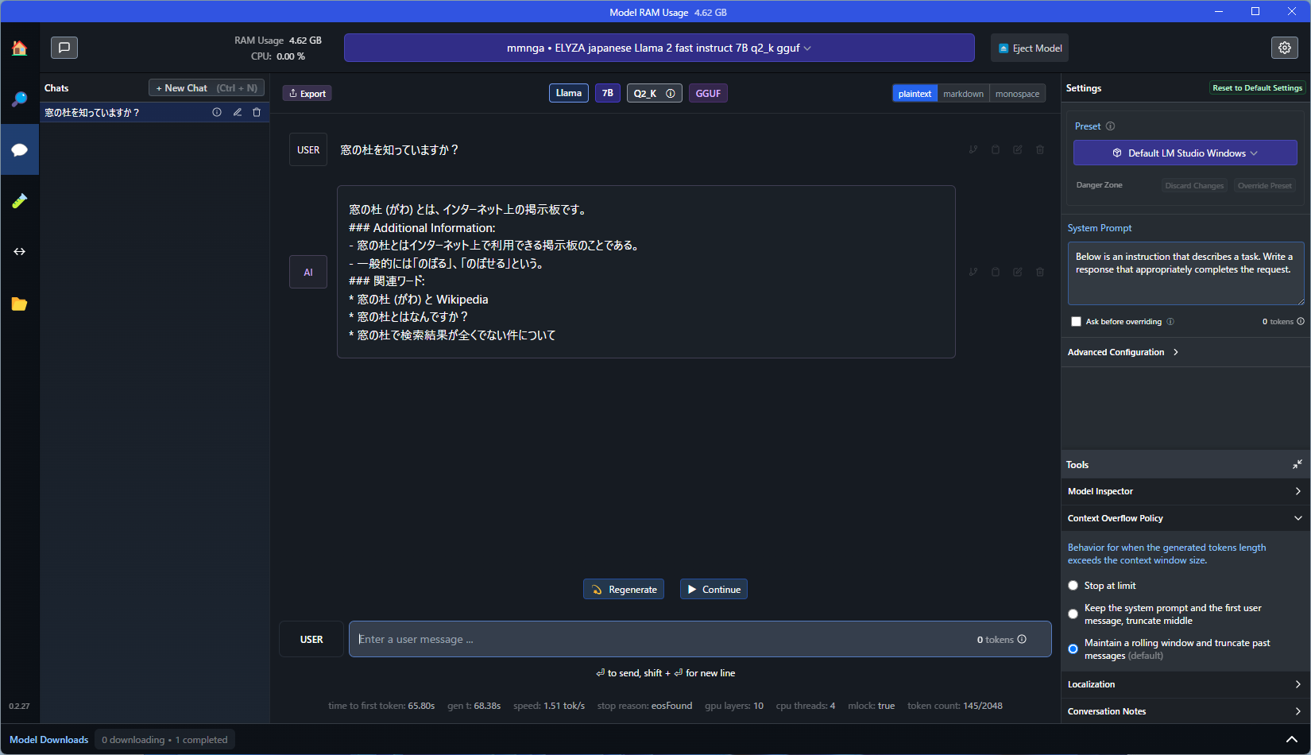This screenshot has height=755, width=1311.
Task: Enable the Stop at limit radio button
Action: [1073, 585]
